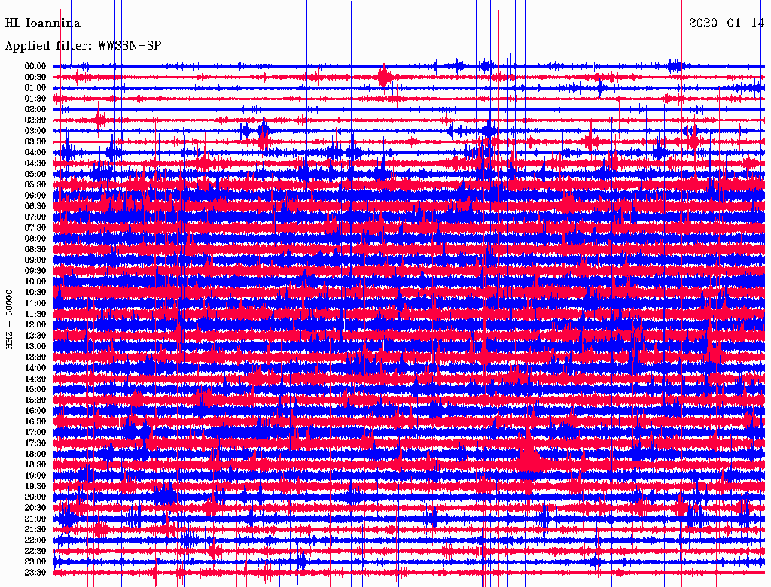This screenshot has height=587, width=771.
Task: Select the 22:30 time label
Action: [35, 551]
